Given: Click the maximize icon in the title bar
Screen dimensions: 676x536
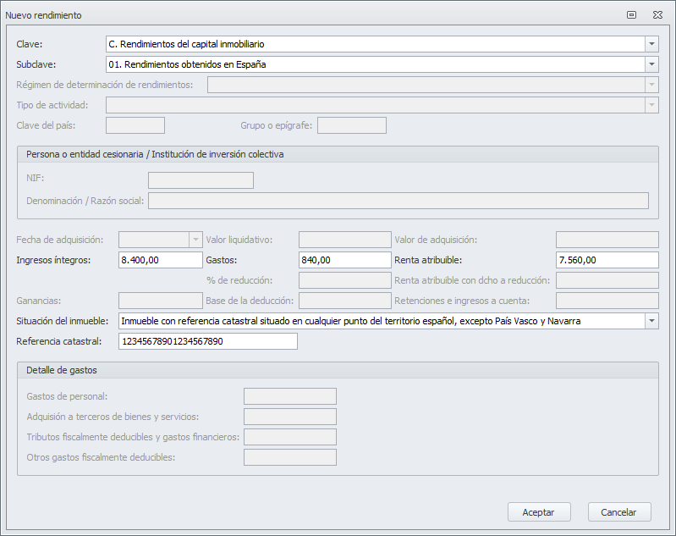Looking at the screenshot, I should (x=632, y=15).
